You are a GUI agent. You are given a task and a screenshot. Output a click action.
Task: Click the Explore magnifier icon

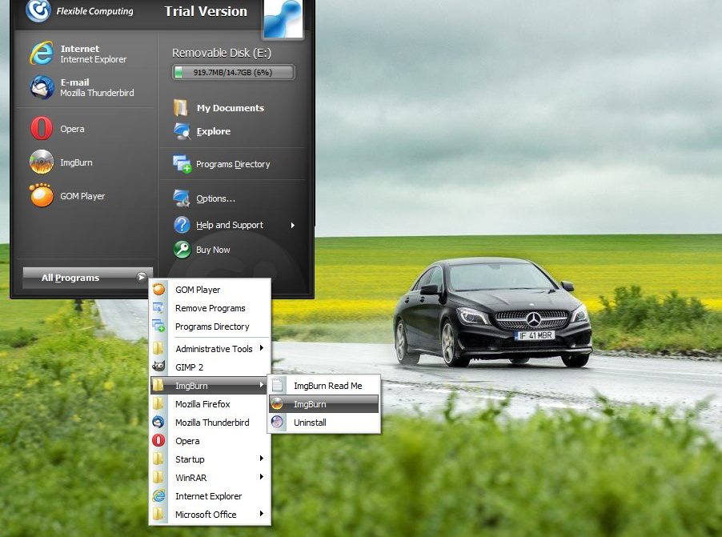pyautogui.click(x=182, y=131)
